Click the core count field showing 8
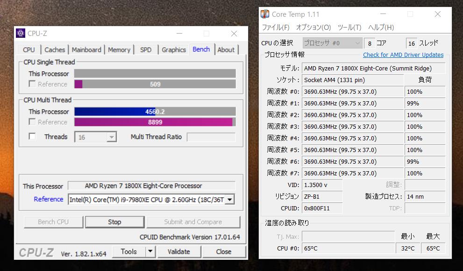This screenshot has height=271, width=463. point(370,43)
